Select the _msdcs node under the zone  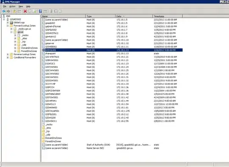coord(25,35)
